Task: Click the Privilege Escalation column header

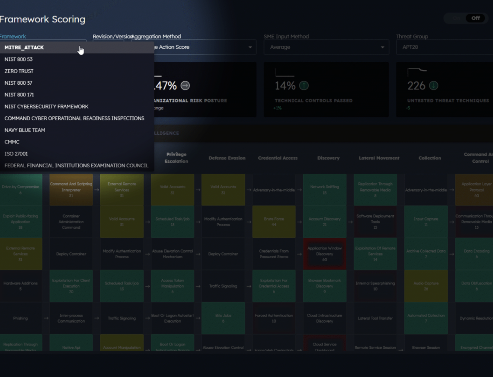Action: pos(176,158)
